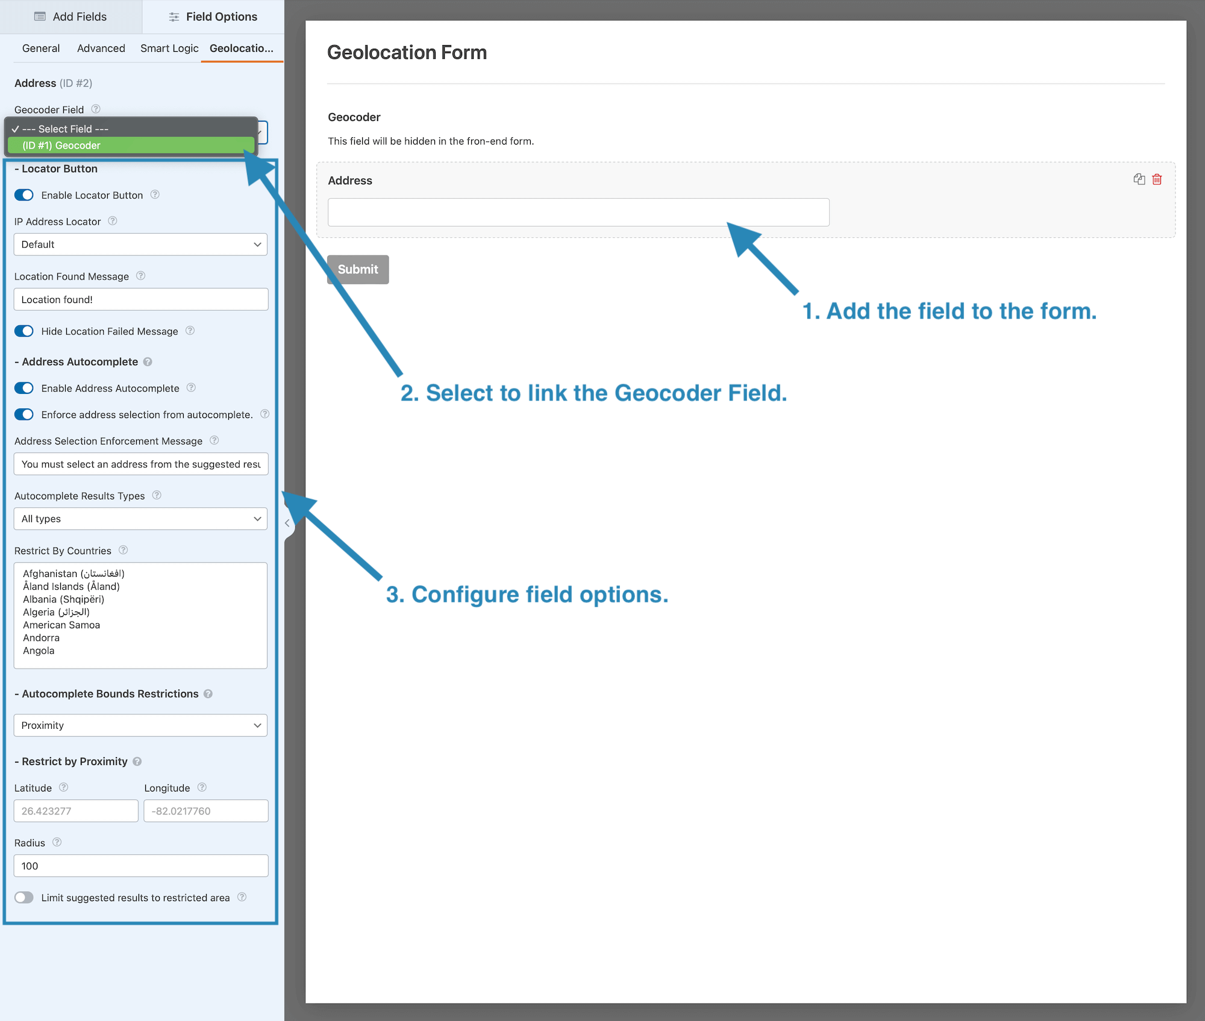Select Angola in countries list
This screenshot has width=1205, height=1021.
(x=39, y=651)
